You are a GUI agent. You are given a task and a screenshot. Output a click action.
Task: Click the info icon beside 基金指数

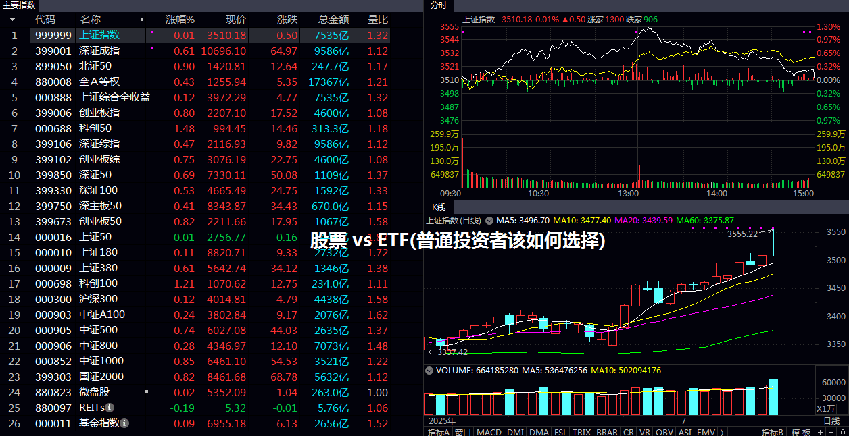124,423
